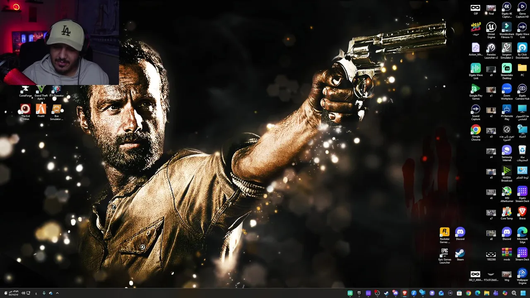Select the Action_Wh... file on desktop

click(475, 49)
